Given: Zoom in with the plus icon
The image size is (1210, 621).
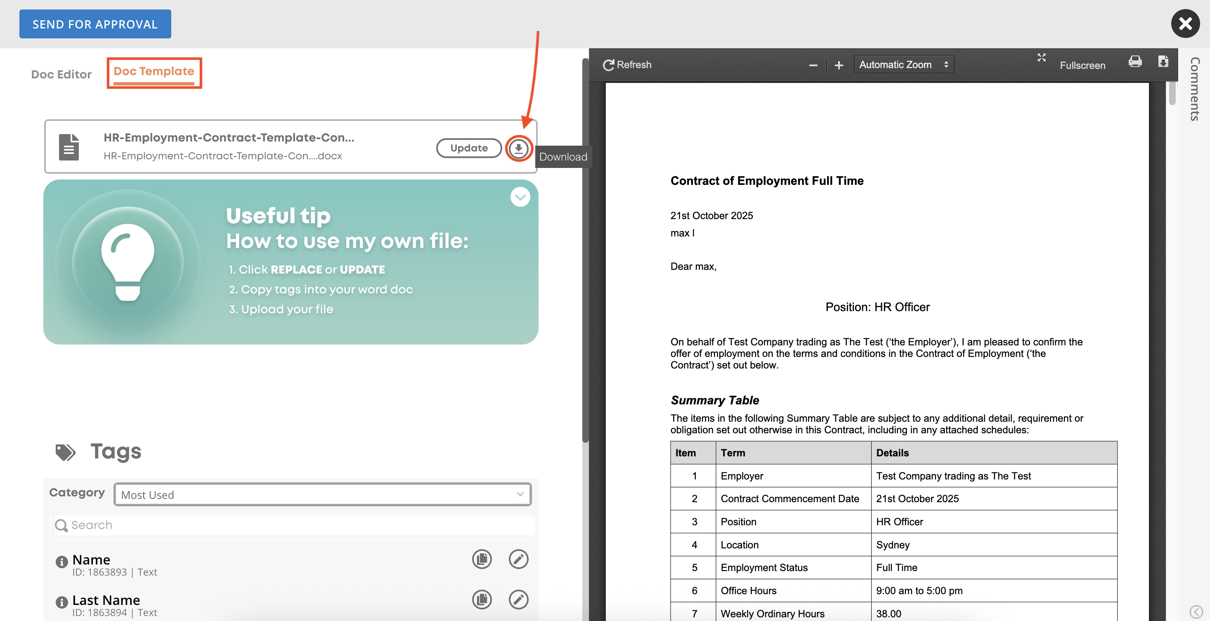Looking at the screenshot, I should point(839,65).
